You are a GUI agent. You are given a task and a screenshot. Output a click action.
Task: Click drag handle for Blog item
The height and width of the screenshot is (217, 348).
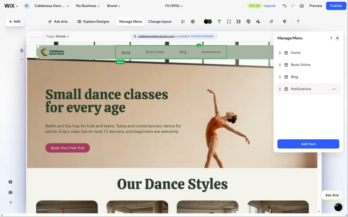pos(280,77)
